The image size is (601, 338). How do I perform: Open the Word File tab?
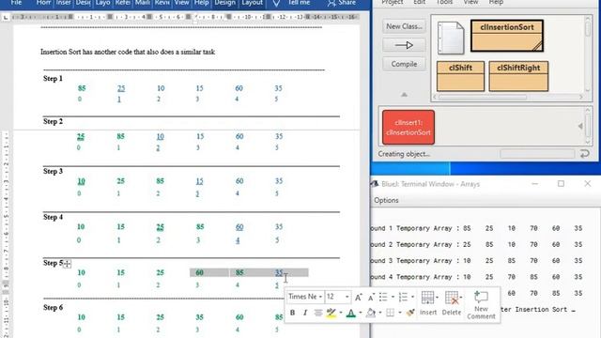[17, 3]
